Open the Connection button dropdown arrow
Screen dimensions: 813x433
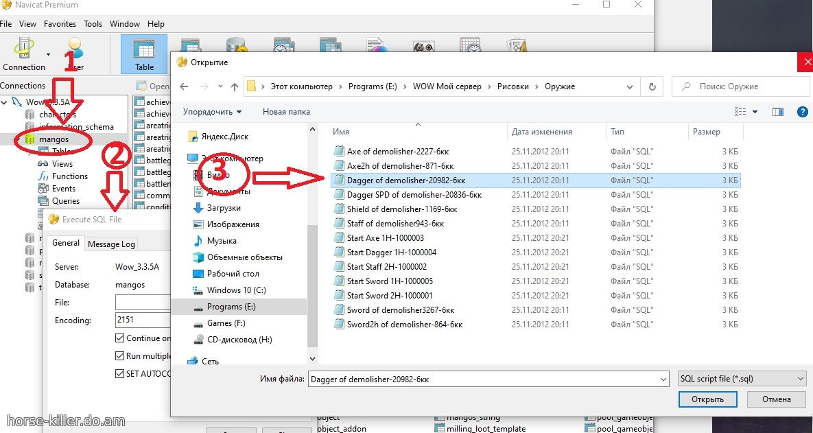click(48, 54)
